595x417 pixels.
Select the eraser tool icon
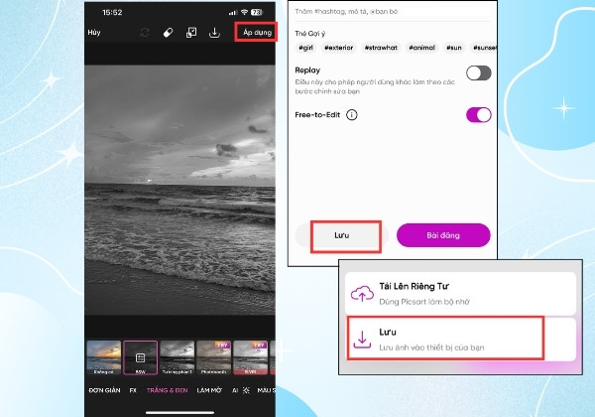click(x=168, y=33)
